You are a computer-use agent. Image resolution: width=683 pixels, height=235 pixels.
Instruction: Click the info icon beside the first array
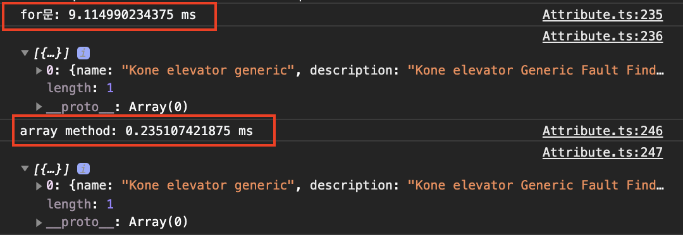pyautogui.click(x=83, y=54)
